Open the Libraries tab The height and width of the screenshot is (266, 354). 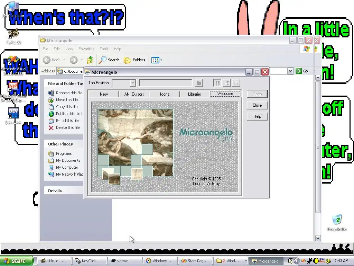pos(195,94)
